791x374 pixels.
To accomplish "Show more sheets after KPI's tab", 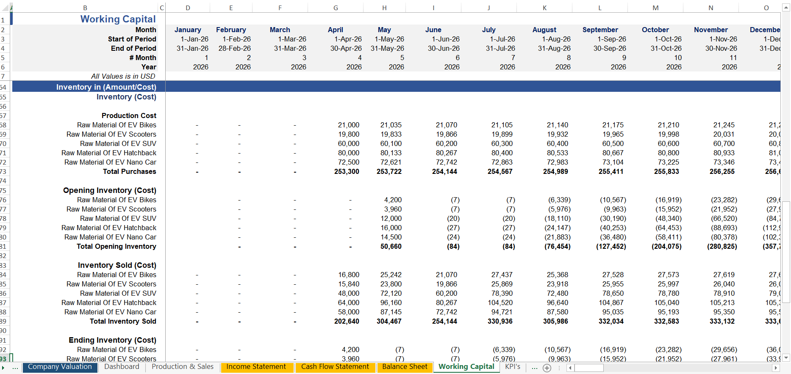I will click(x=535, y=368).
